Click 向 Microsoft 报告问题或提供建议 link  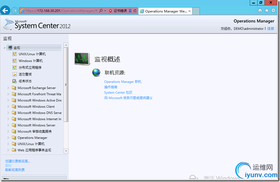(128, 98)
